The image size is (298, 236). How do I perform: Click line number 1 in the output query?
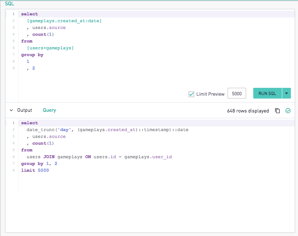(x=13, y=123)
